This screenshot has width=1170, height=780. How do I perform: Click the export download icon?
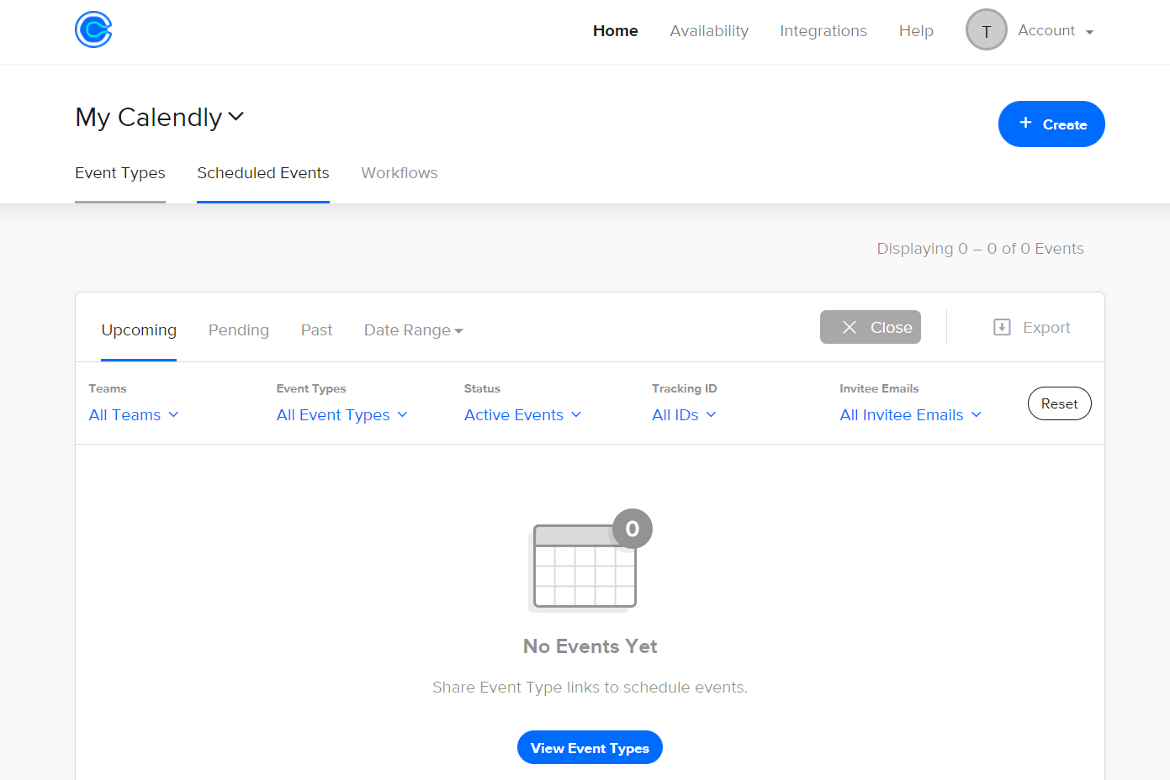[1002, 327]
